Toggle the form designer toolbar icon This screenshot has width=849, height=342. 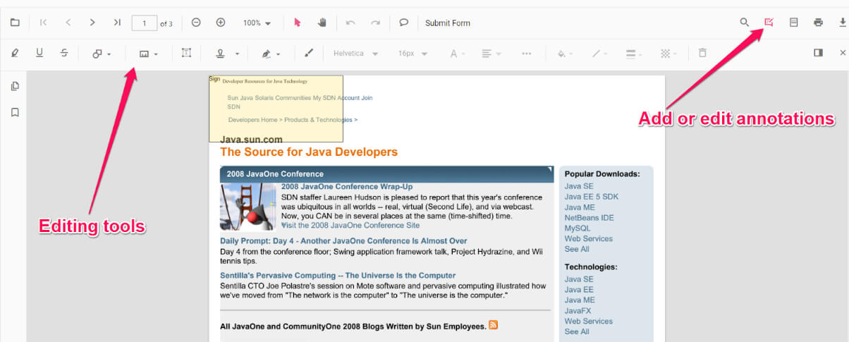(x=793, y=23)
